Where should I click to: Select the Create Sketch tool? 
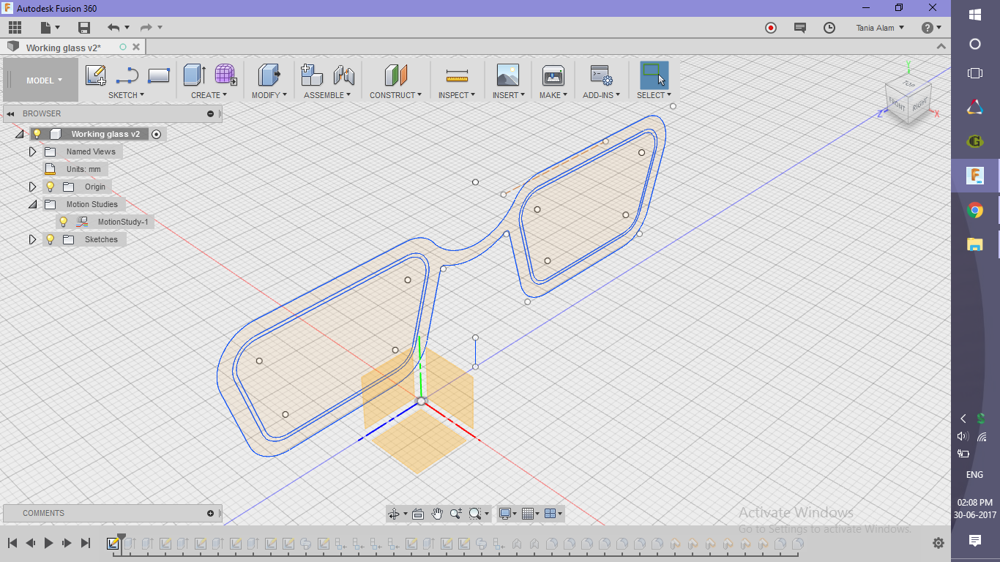click(96, 75)
